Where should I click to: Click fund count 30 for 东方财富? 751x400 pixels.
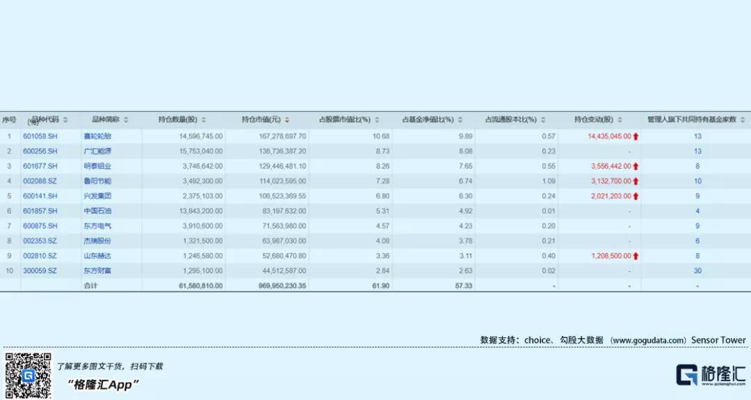[x=697, y=271]
